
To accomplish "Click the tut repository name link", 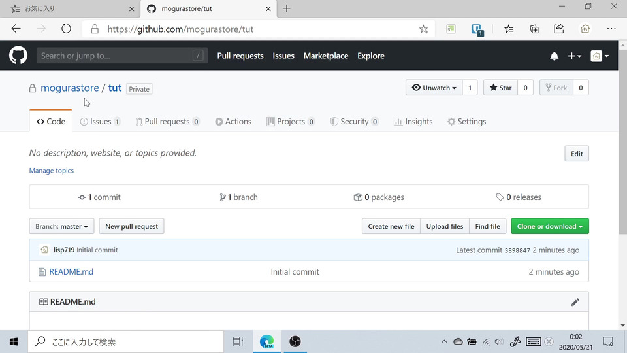I will [115, 88].
